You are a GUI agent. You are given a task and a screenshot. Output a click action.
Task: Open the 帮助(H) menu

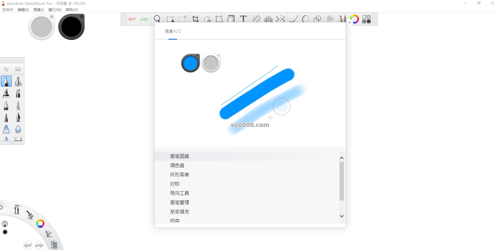(x=72, y=10)
